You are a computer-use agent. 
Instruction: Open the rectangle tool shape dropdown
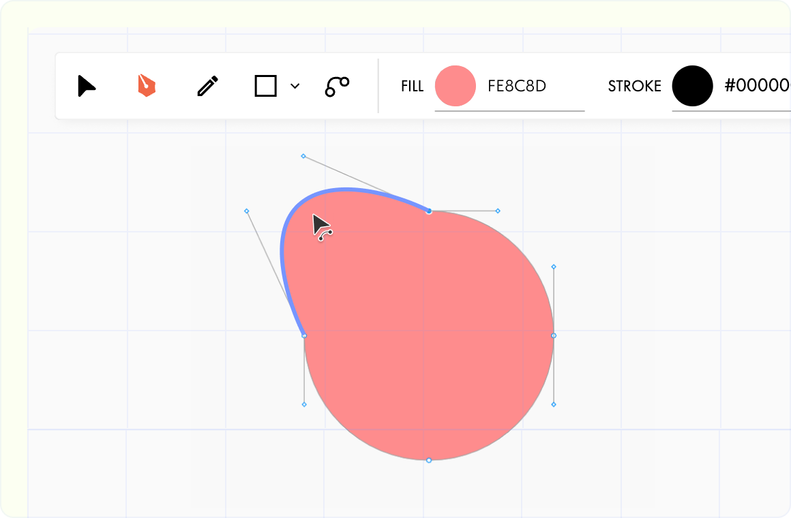[x=295, y=86]
